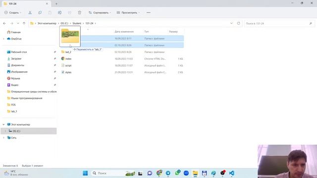Click the search magnifier icon in search box
The height and width of the screenshot is (178, 317).
coord(311,23)
